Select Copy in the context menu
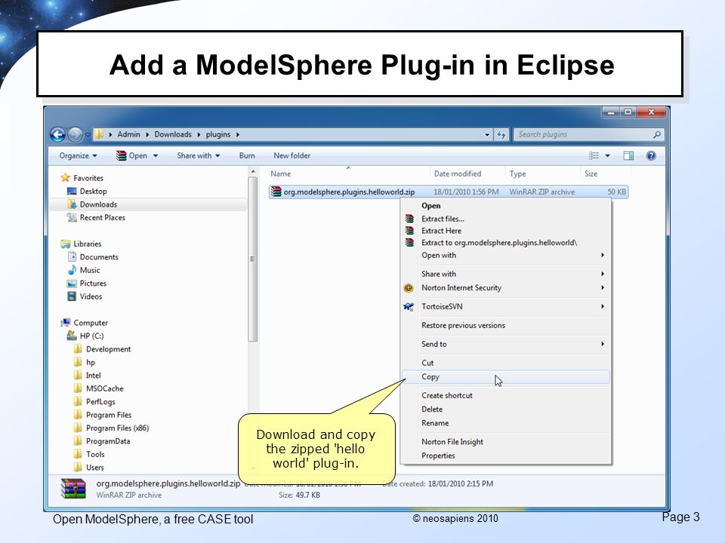The width and height of the screenshot is (725, 543). pyautogui.click(x=506, y=377)
